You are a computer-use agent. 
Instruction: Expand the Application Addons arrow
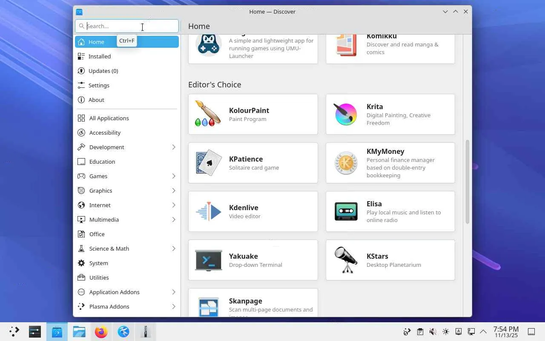(174, 292)
